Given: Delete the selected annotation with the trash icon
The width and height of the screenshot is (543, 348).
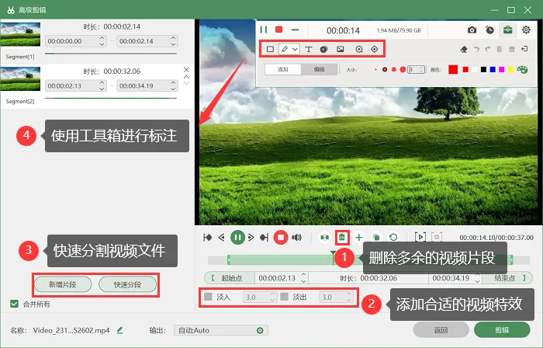Looking at the screenshot, I should (x=499, y=49).
